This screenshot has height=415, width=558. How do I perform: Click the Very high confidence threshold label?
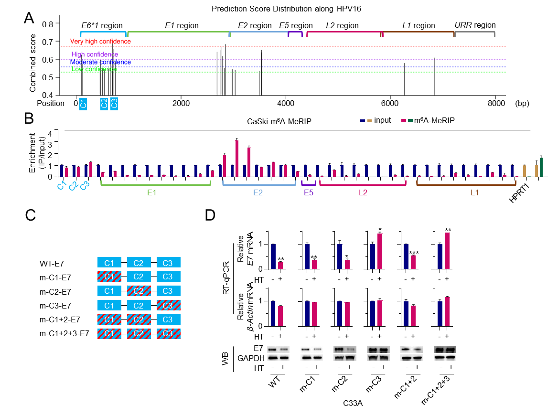100,42
